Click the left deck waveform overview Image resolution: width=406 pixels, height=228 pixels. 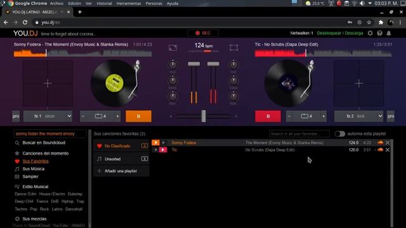click(82, 53)
